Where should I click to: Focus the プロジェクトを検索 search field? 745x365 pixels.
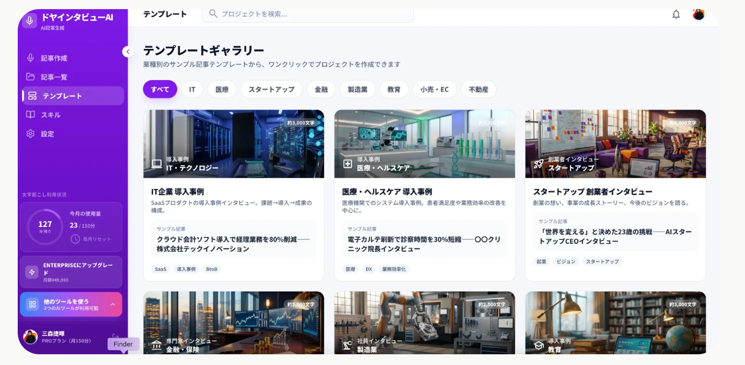pyautogui.click(x=308, y=14)
